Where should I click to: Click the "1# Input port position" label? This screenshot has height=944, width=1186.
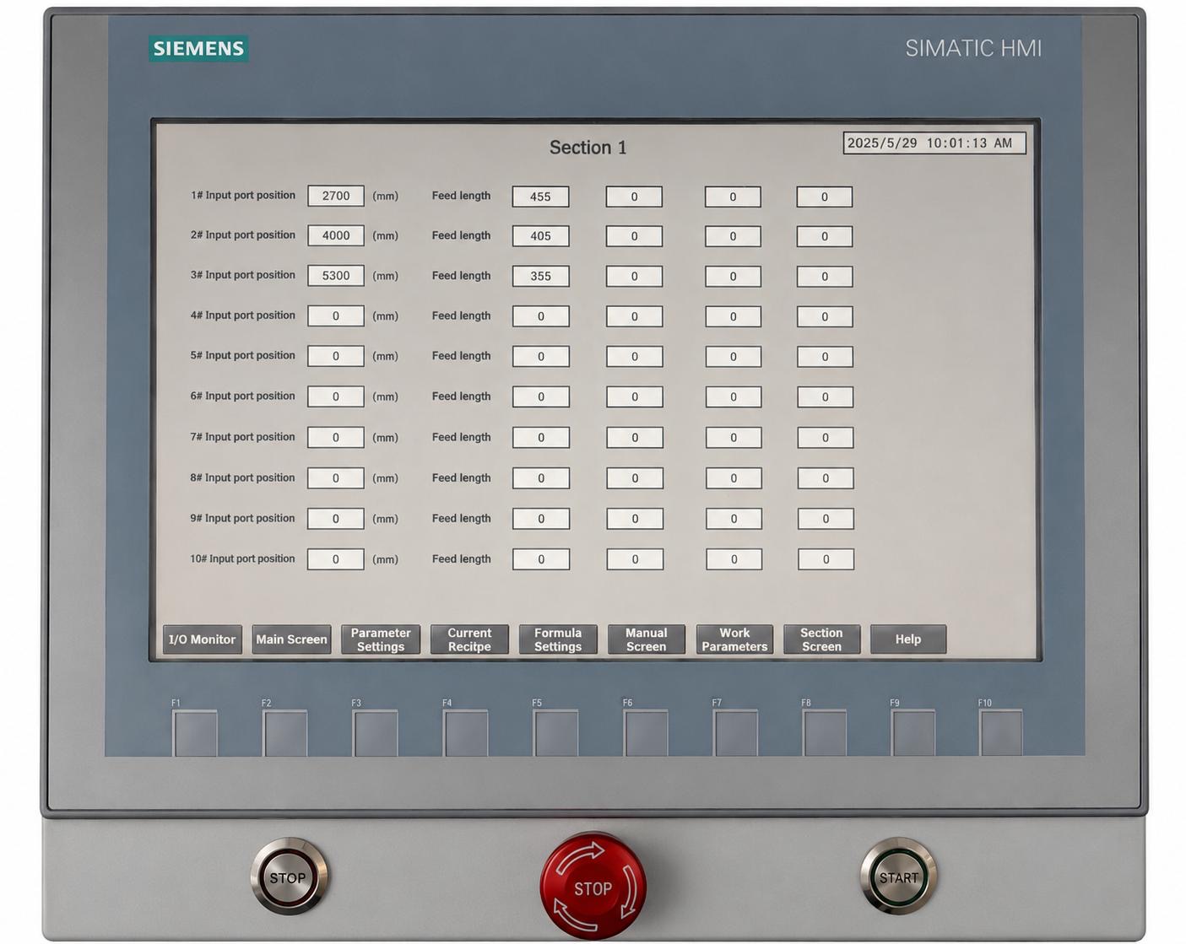pos(243,195)
